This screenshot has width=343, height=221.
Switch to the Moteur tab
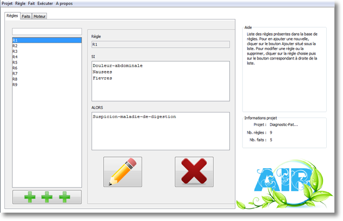(x=40, y=16)
